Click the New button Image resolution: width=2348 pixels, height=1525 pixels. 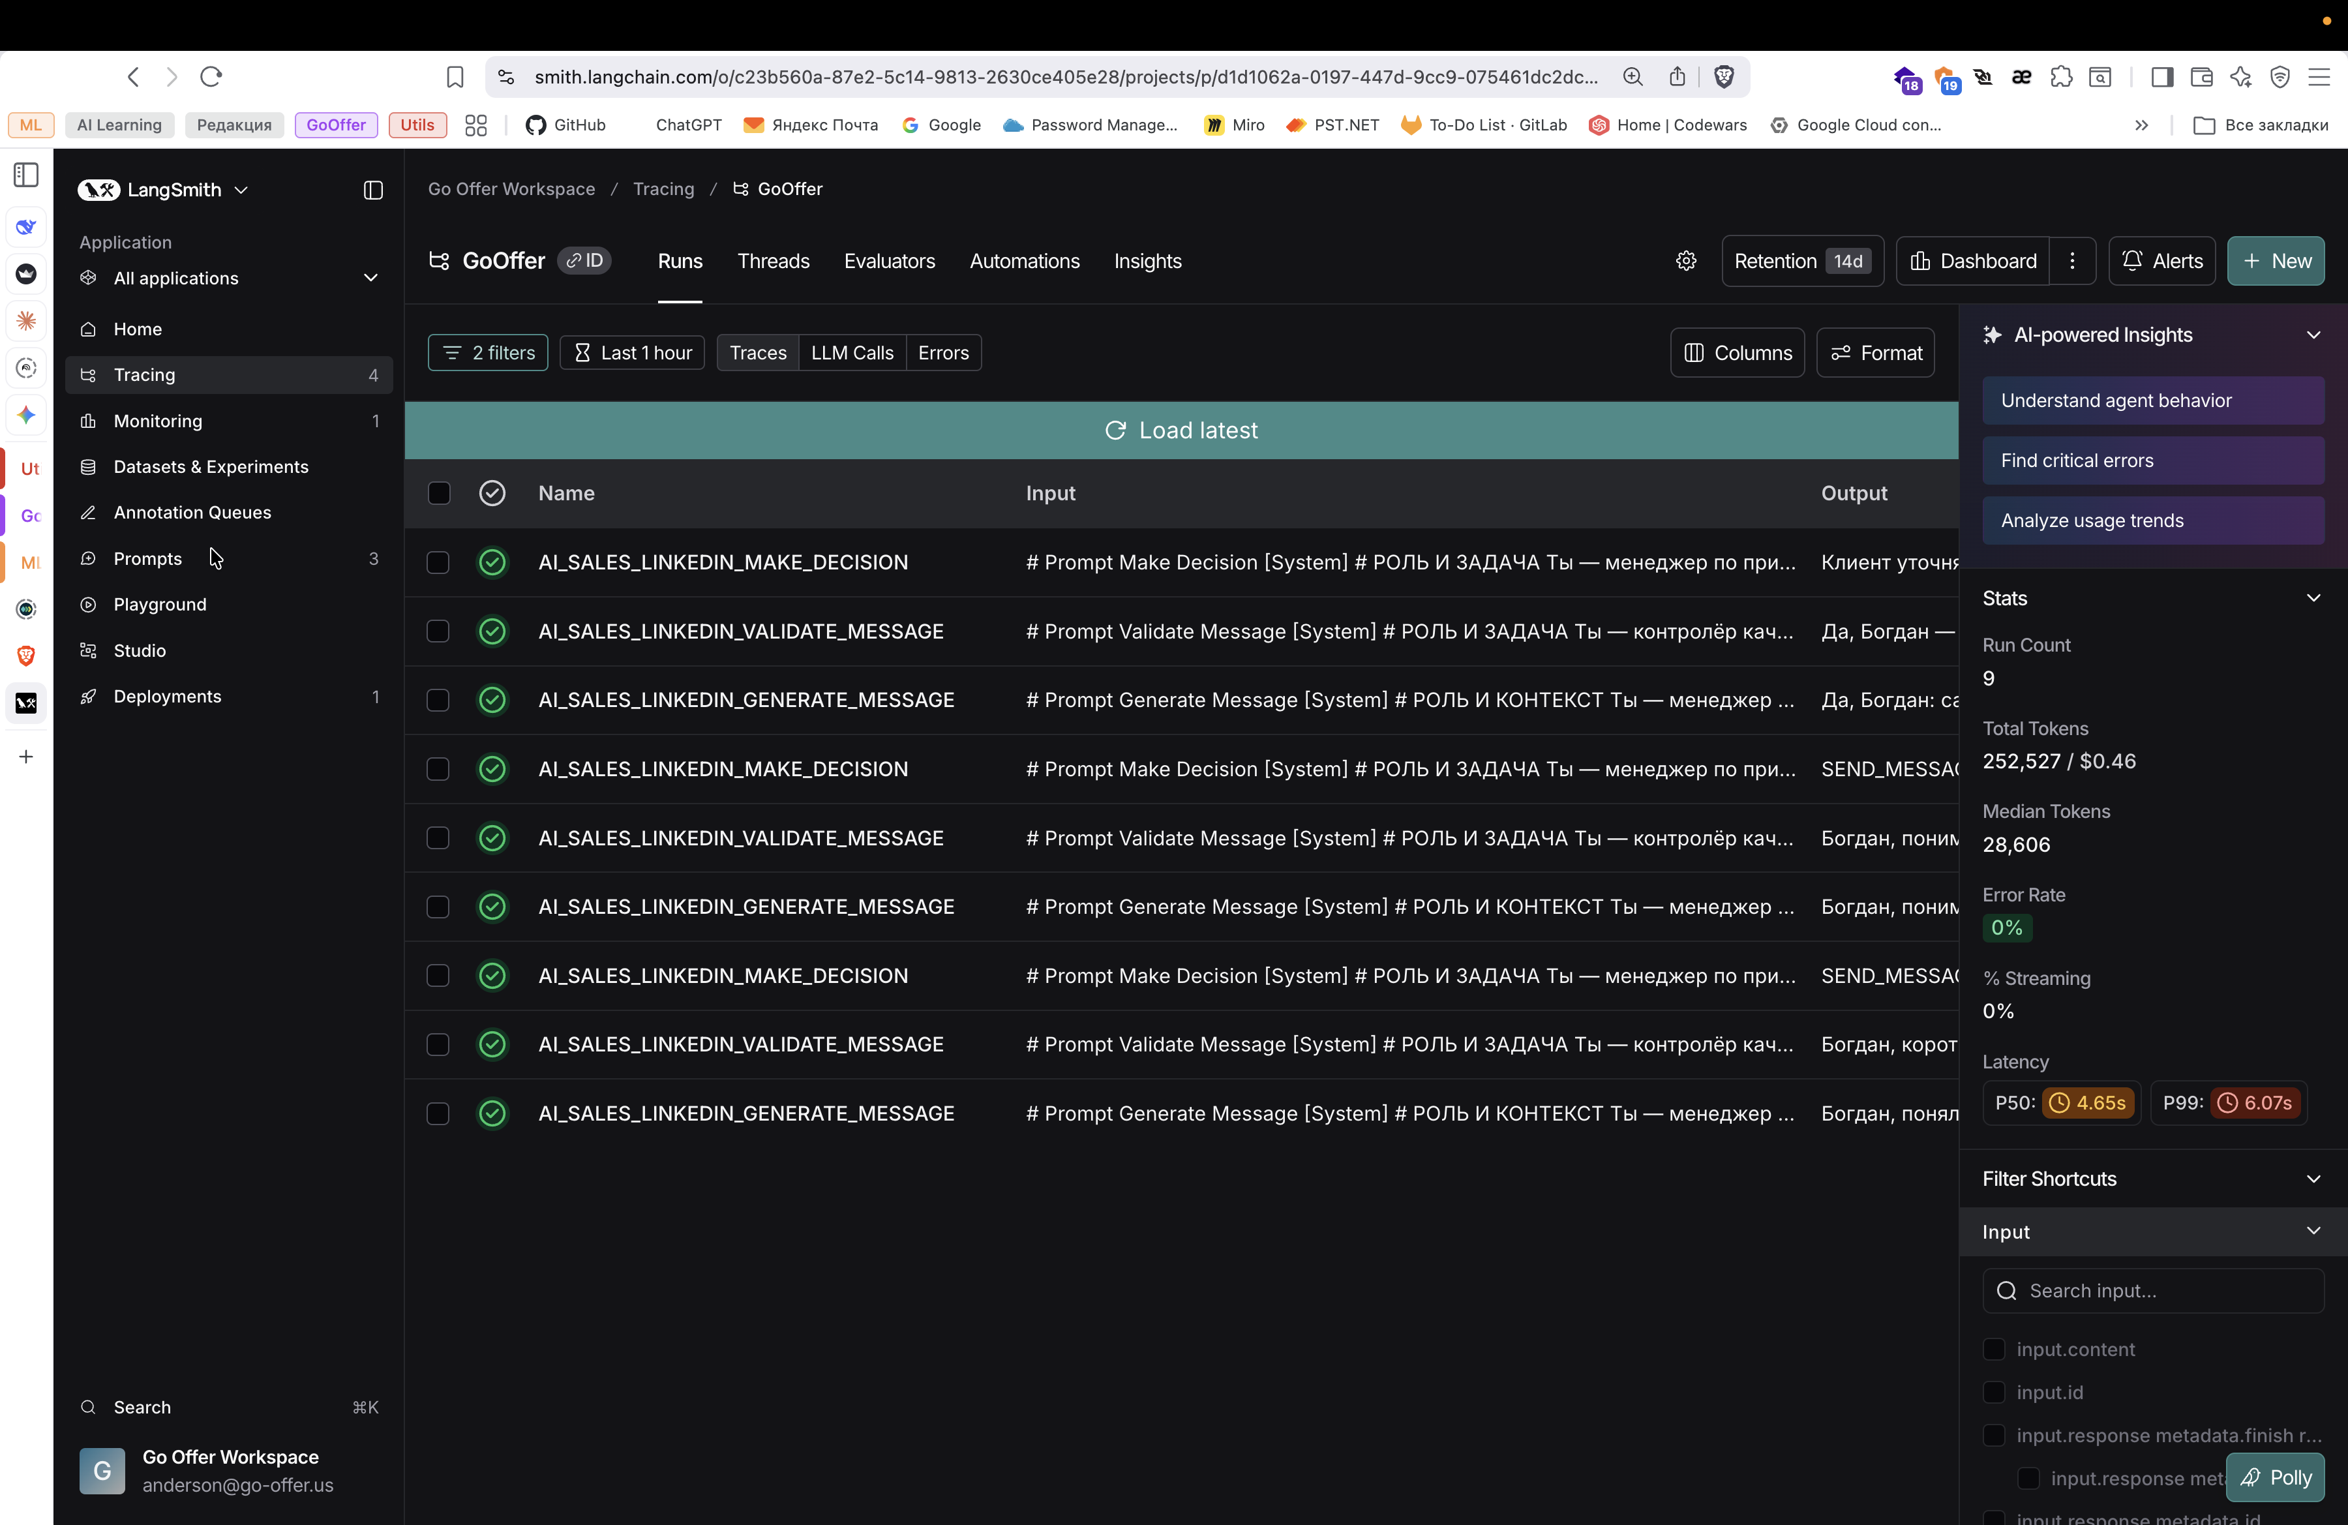pos(2276,260)
